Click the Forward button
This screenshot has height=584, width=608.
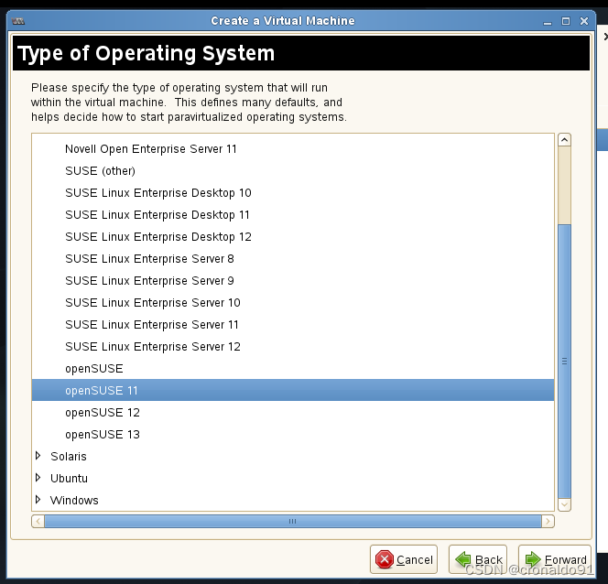[x=555, y=559]
